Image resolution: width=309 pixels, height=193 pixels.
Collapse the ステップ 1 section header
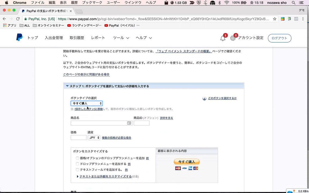tap(154, 86)
